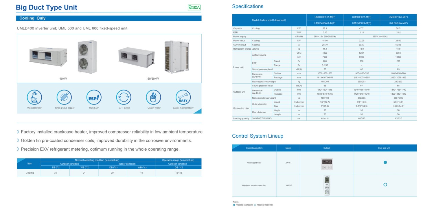Screen dimensions: 434x208
Task: Click the 47.7 capacity value
Action: pyautogui.click(x=361, y=28)
